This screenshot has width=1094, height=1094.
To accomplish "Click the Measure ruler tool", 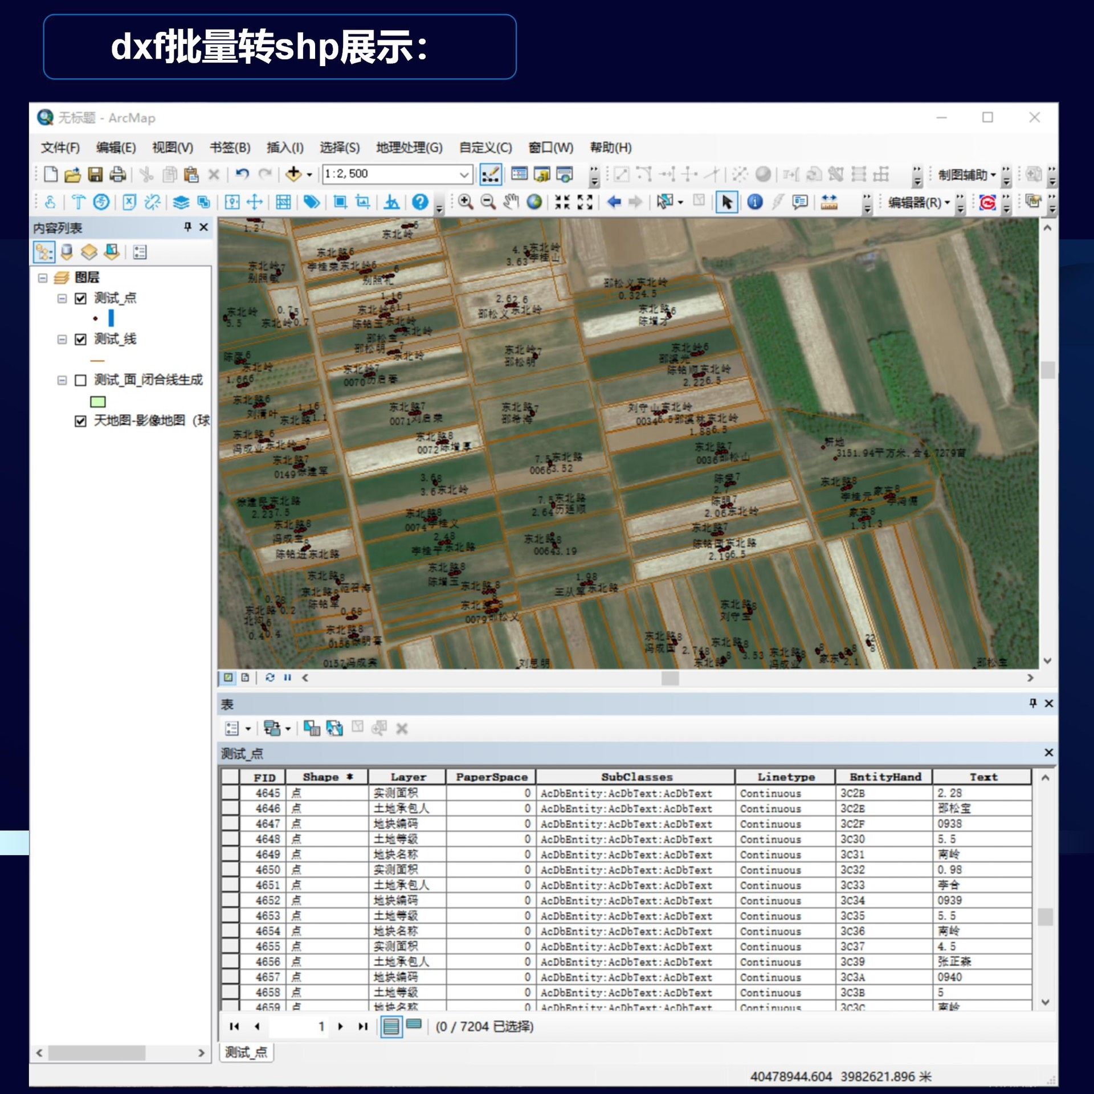I will (828, 202).
